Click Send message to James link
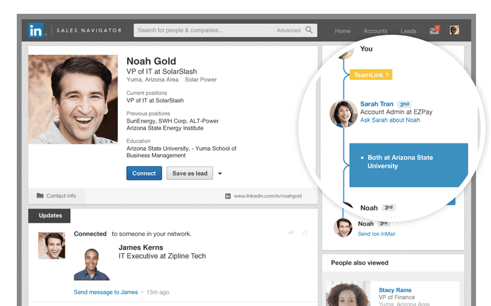 click(x=105, y=292)
